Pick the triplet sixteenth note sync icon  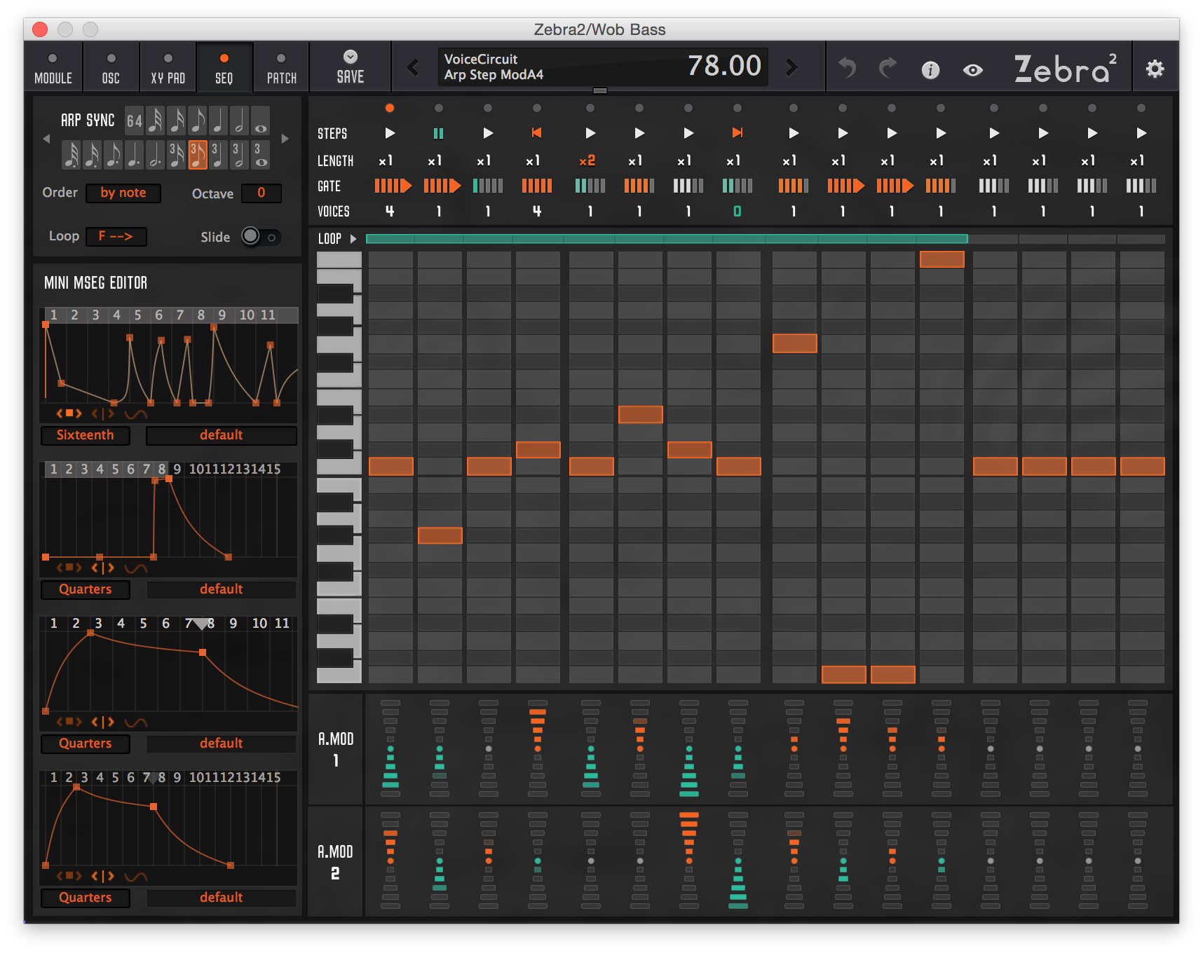tap(177, 155)
